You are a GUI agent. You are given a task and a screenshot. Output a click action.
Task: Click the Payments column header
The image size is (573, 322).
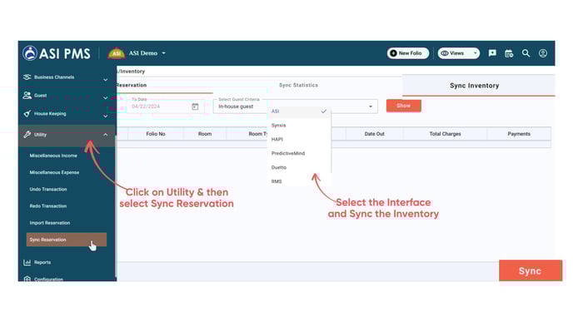coord(519,134)
